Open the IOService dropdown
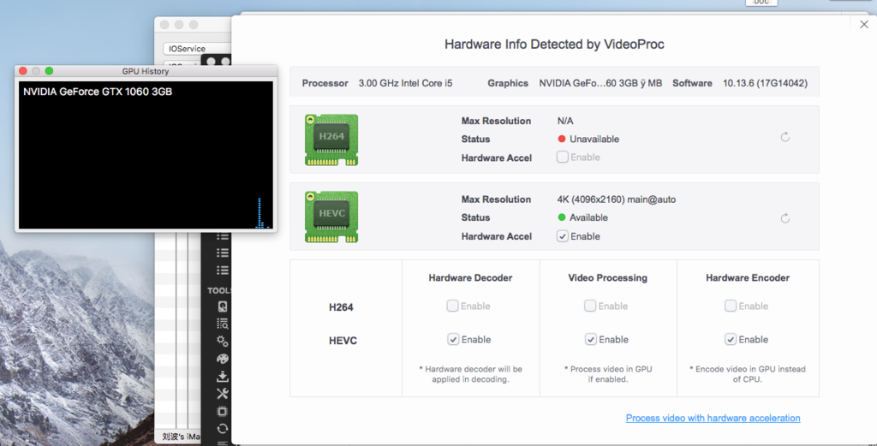Screen dimensions: 877x446 pos(197,49)
